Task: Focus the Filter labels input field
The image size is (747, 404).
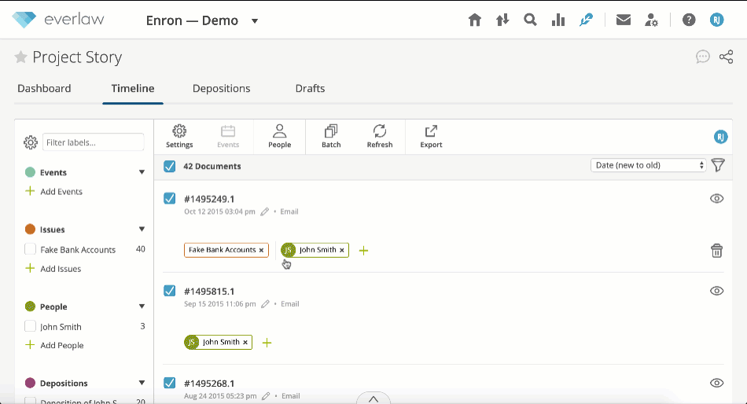Action: [94, 142]
